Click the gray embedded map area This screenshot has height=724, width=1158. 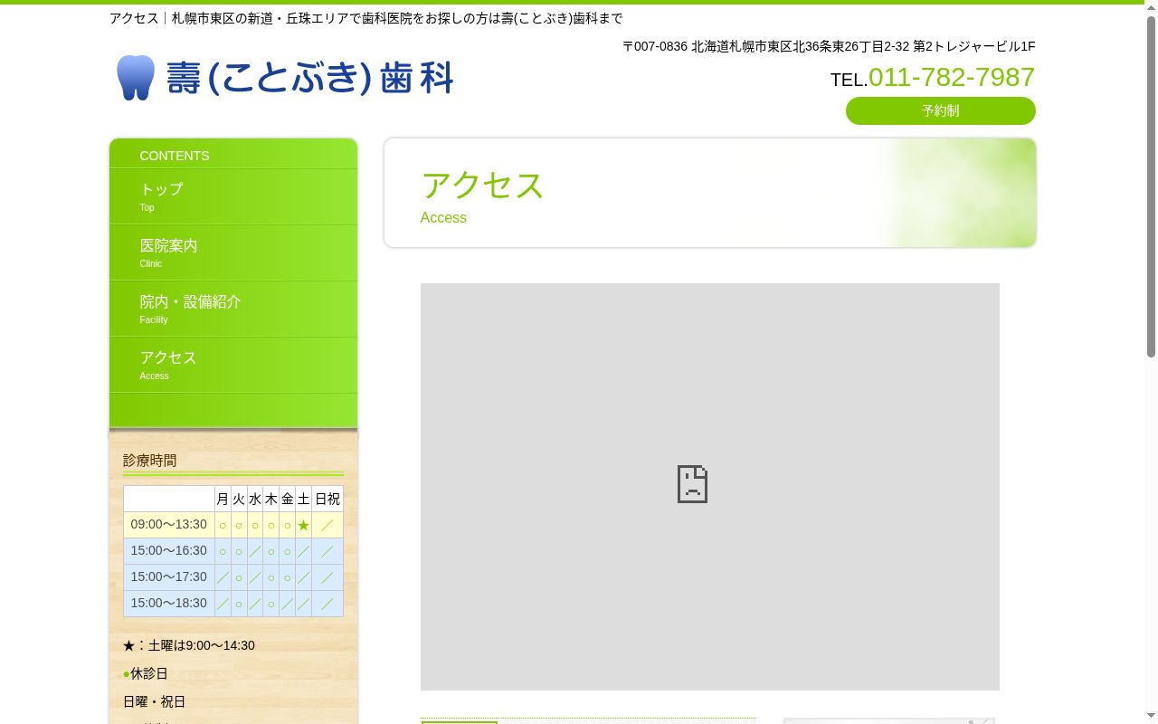pyautogui.click(x=710, y=487)
